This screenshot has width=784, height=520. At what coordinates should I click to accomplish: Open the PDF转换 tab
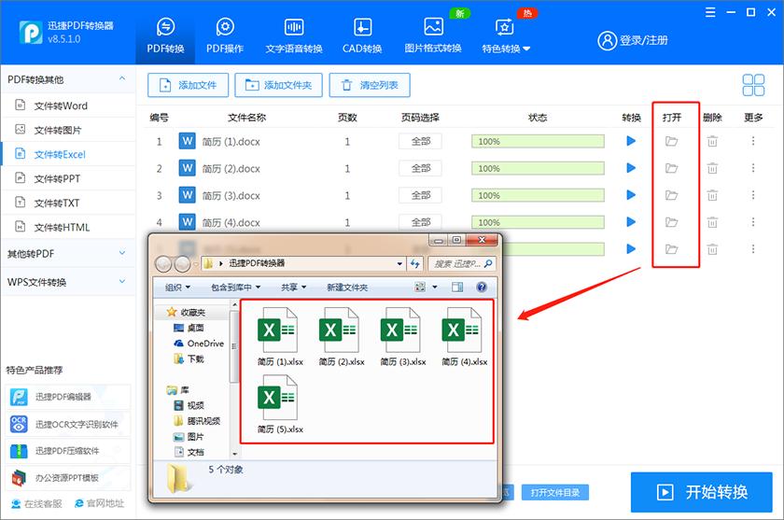click(165, 36)
